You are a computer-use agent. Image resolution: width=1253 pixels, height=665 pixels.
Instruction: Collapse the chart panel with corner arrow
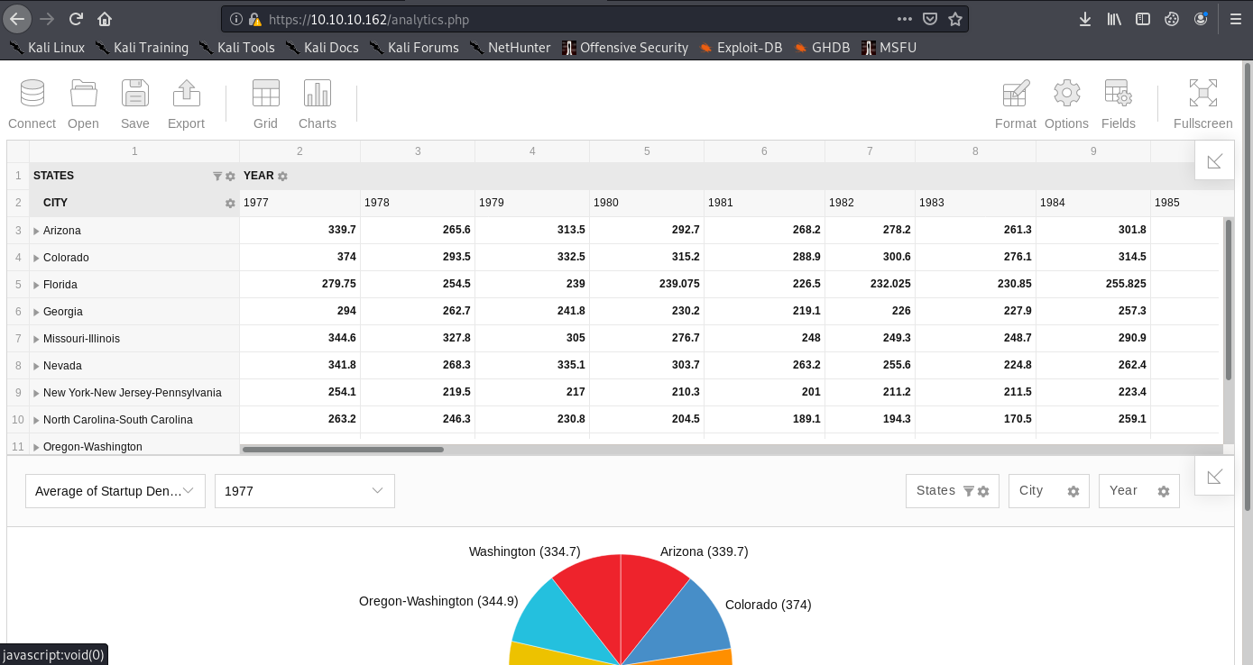pyautogui.click(x=1214, y=476)
